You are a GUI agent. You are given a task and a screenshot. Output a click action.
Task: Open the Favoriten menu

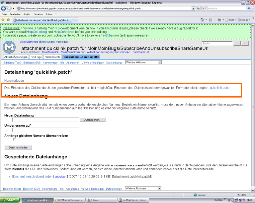point(38,14)
